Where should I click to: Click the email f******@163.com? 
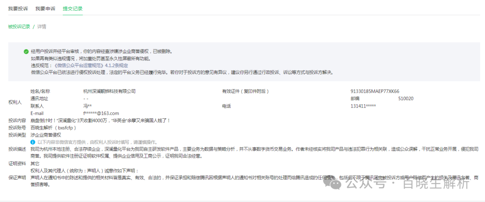click(101, 113)
